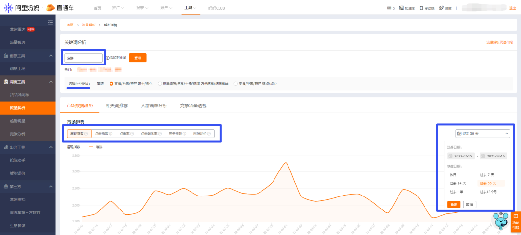The width and height of the screenshot is (521, 235).
Task: Go to 首页 in the top navigation
Action: 97,8
